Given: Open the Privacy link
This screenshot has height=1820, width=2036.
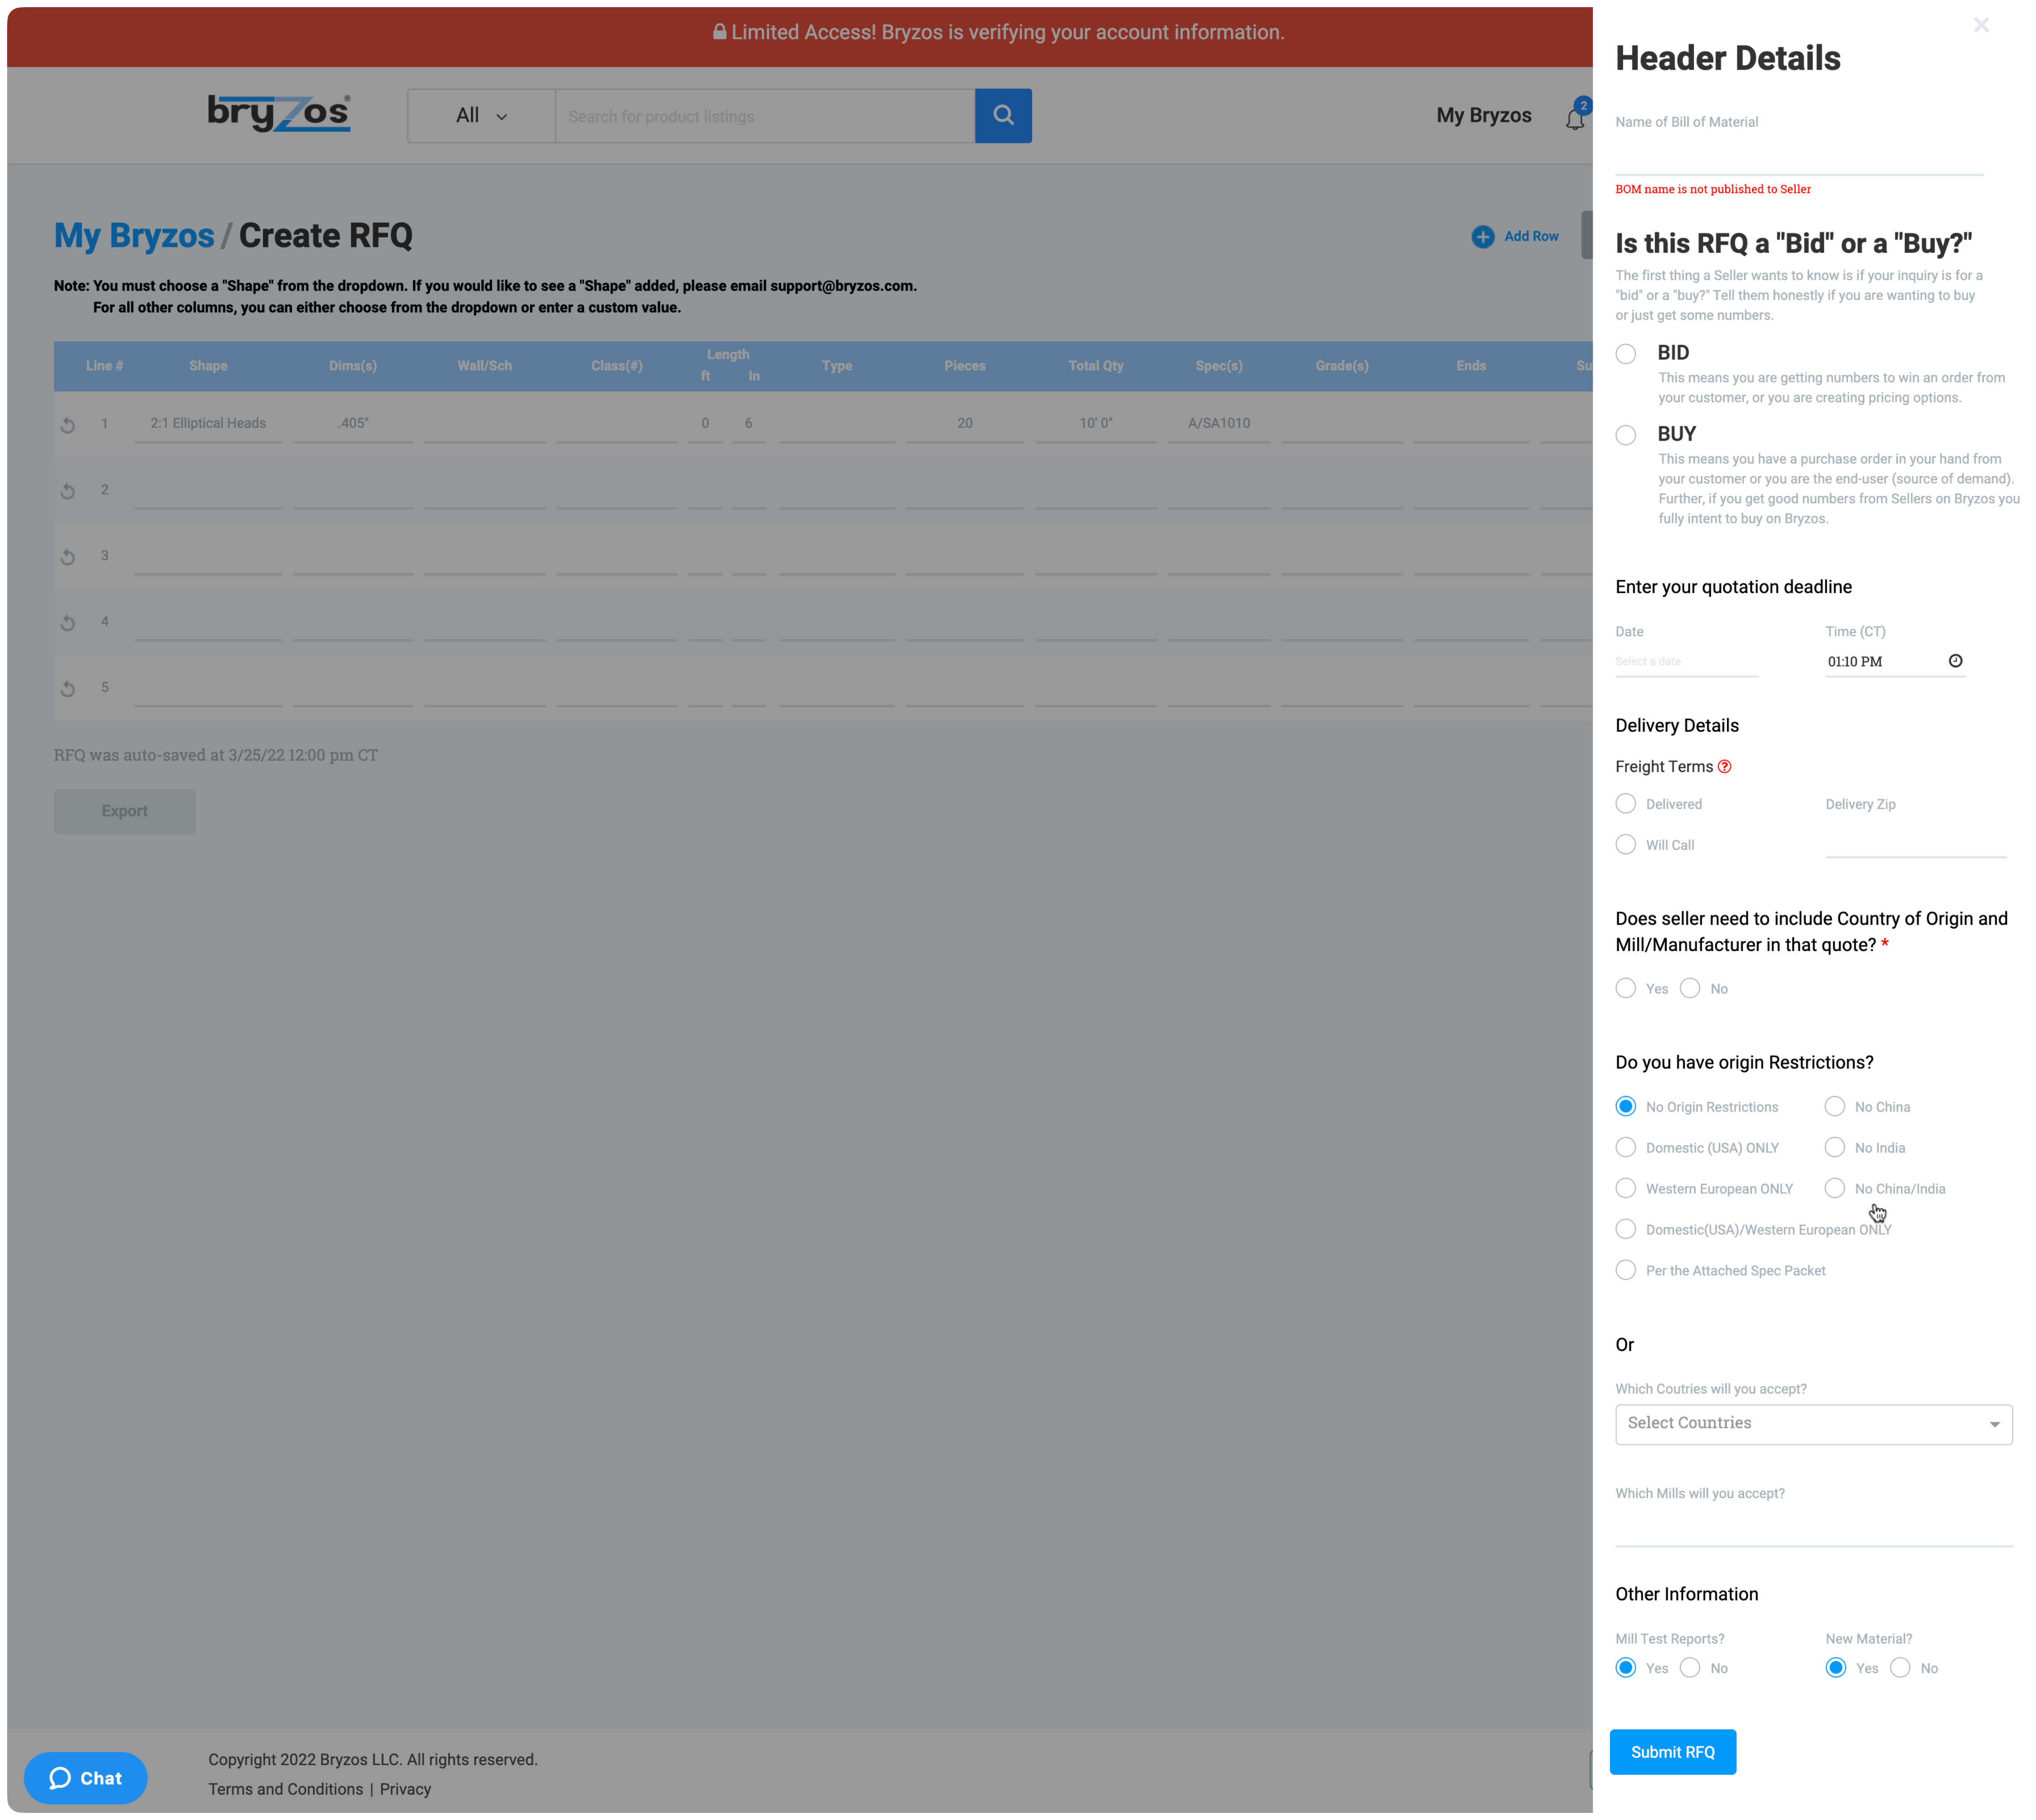Looking at the screenshot, I should click(405, 1789).
